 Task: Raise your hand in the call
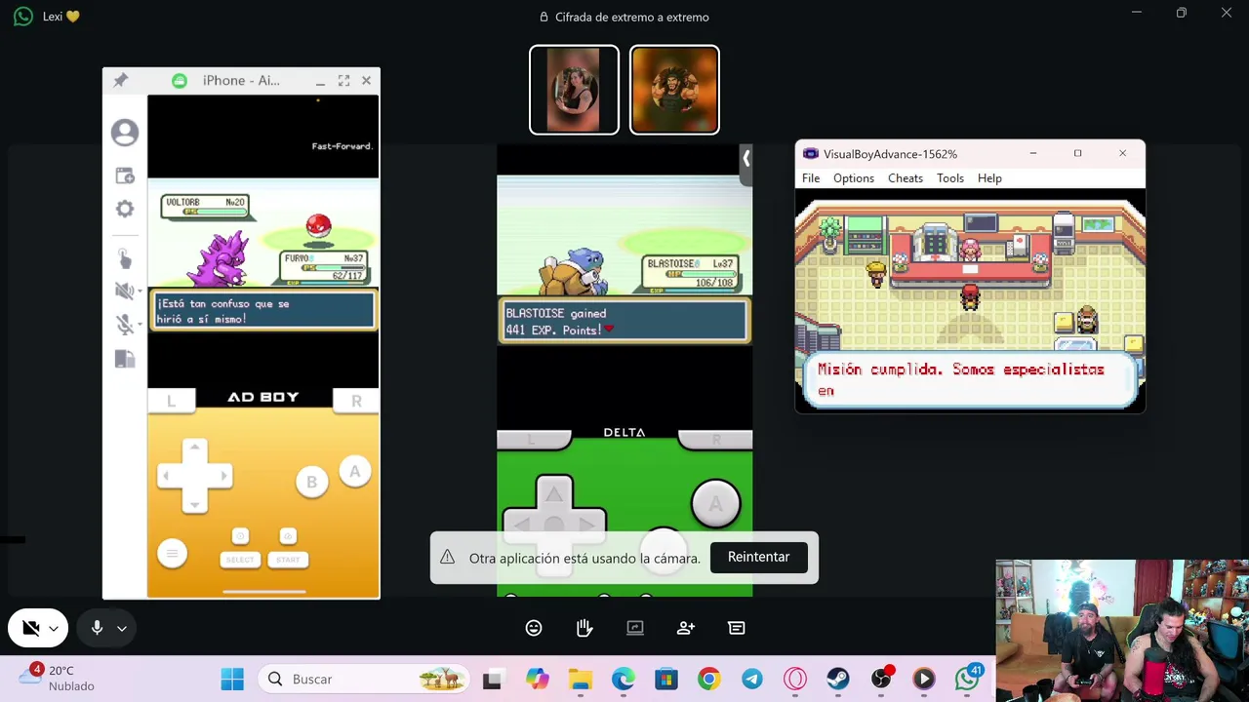point(584,628)
